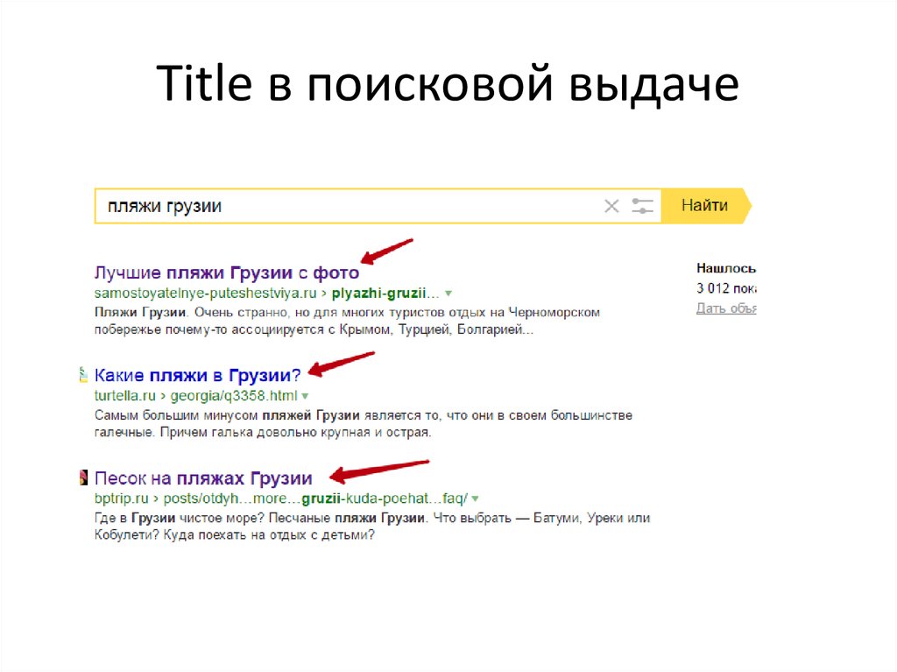The width and height of the screenshot is (897, 672).
Task: Click the 3 012 пок statistics text
Action: [x=726, y=288]
